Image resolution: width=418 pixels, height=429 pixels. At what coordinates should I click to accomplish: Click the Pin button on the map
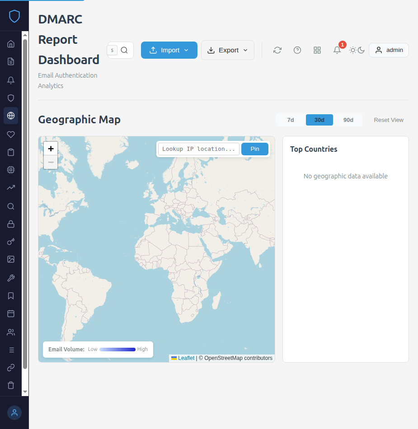255,149
